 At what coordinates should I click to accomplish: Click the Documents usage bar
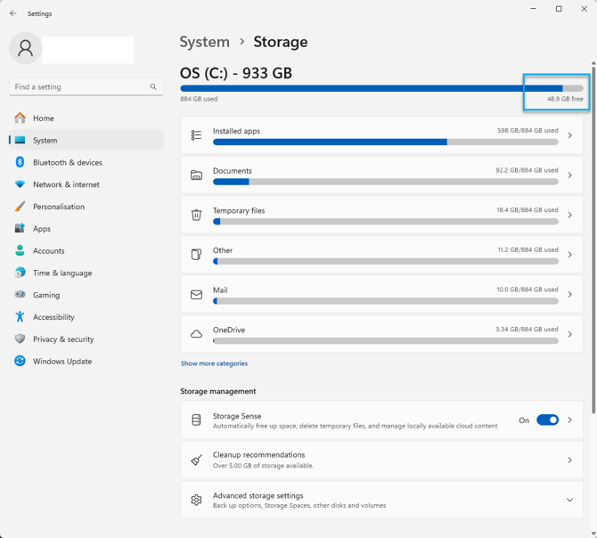click(385, 182)
